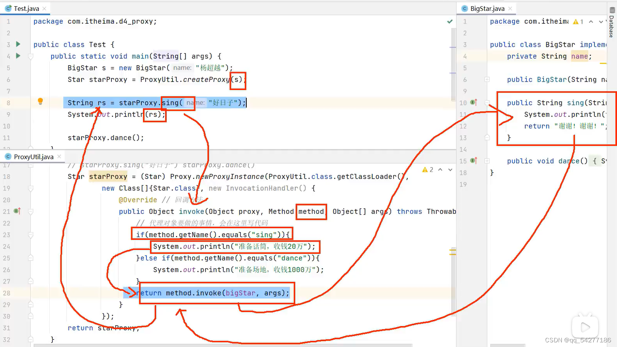
Task: Click the Test.java vertical scrollbar
Action: [453, 64]
